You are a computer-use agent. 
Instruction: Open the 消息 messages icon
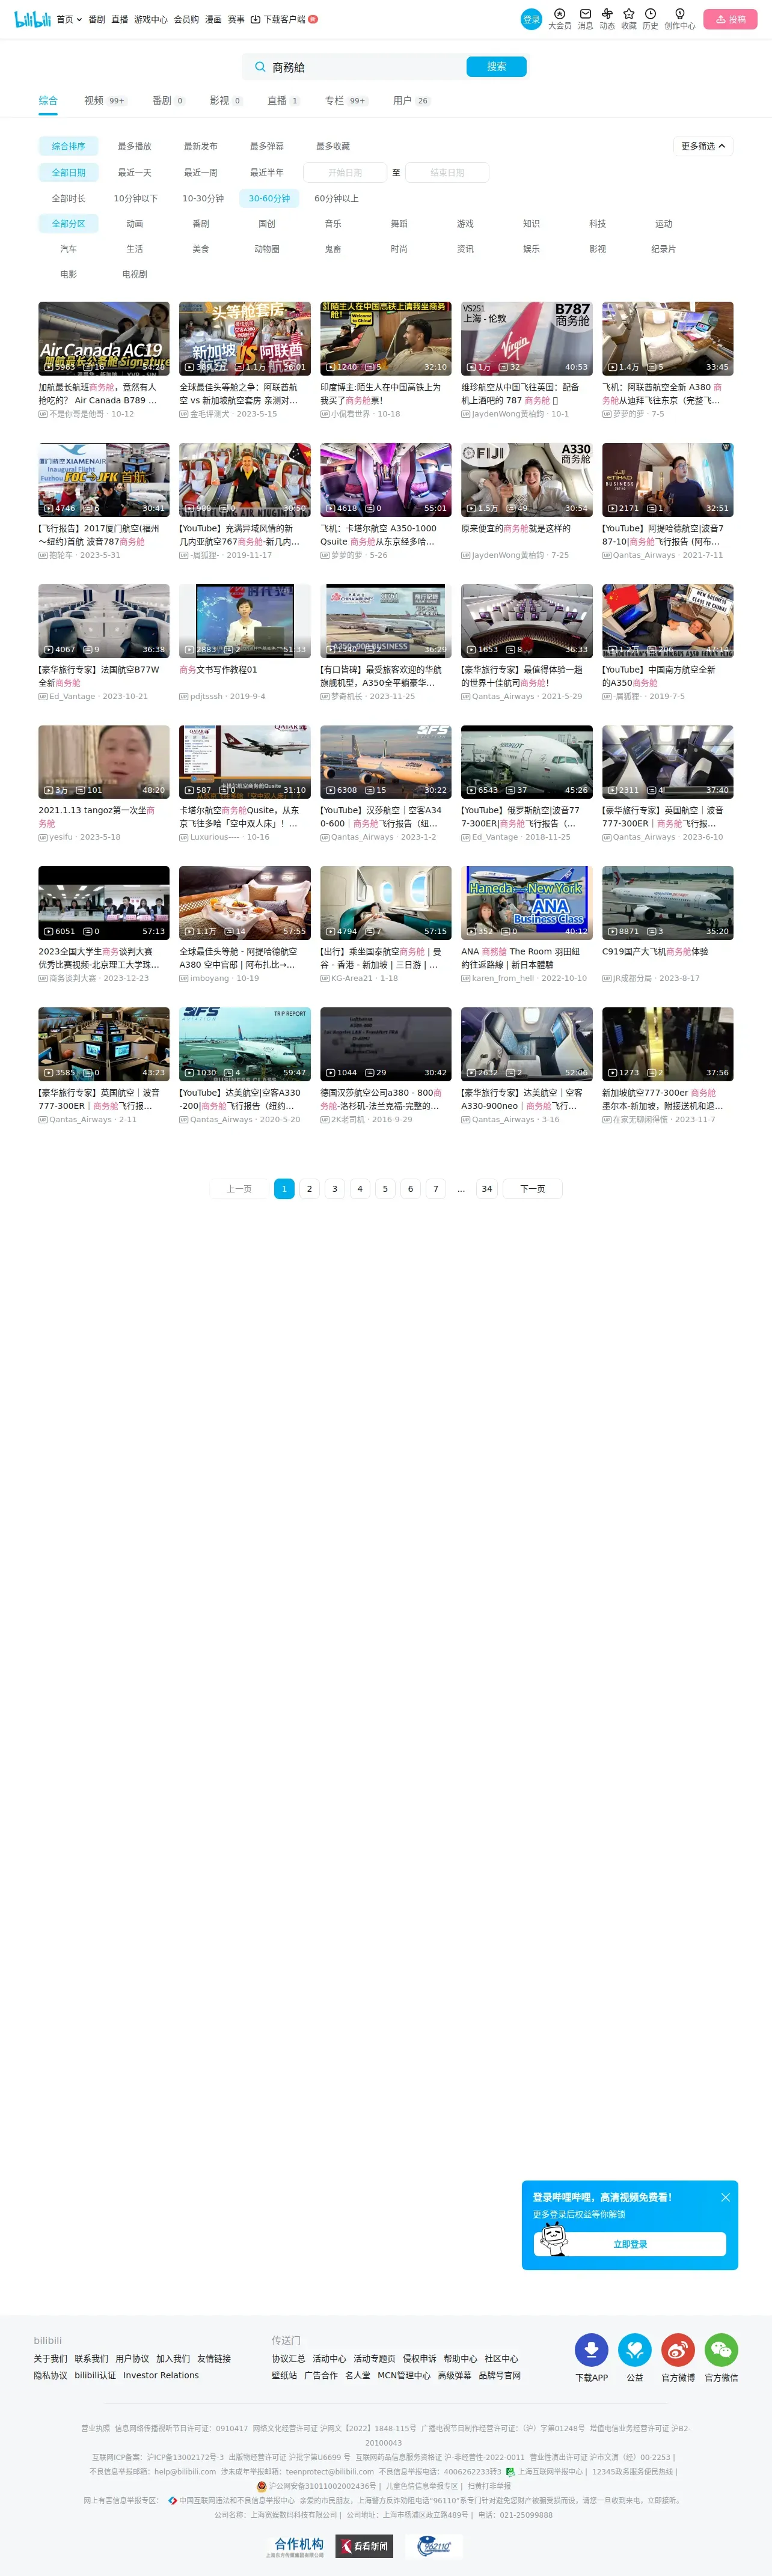pyautogui.click(x=585, y=14)
